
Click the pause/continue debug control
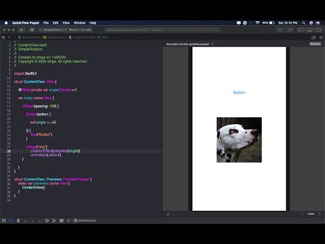18,220
